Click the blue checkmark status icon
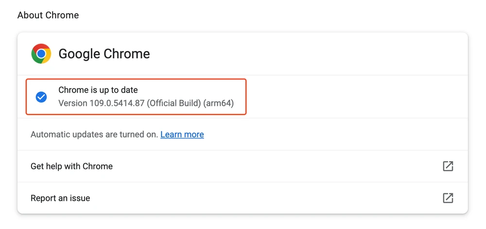This screenshot has height=229, width=486. pos(41,97)
